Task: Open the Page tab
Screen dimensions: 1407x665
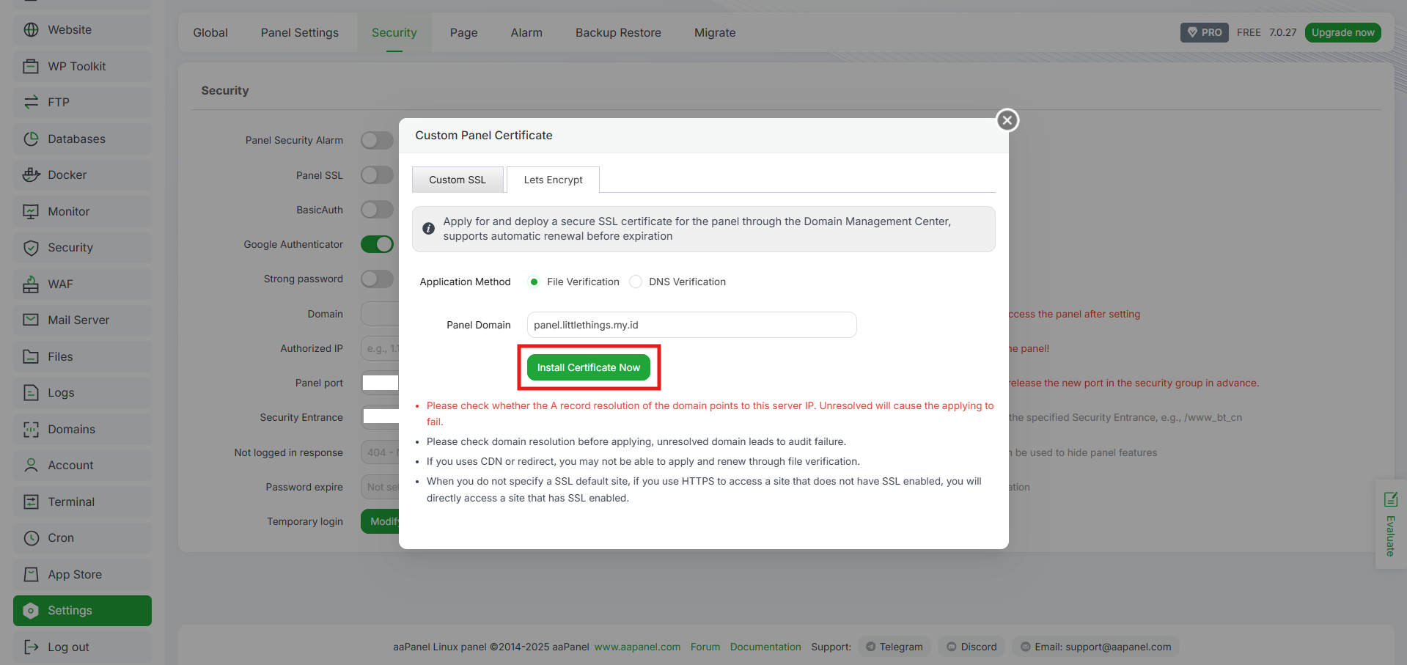Action: 463,32
